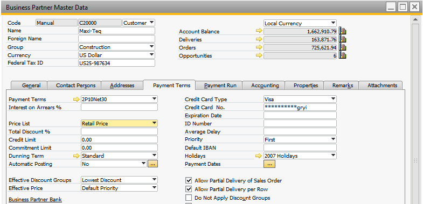423x204 pixels.
Task: Edit the Commitment Limit field
Action: point(119,147)
